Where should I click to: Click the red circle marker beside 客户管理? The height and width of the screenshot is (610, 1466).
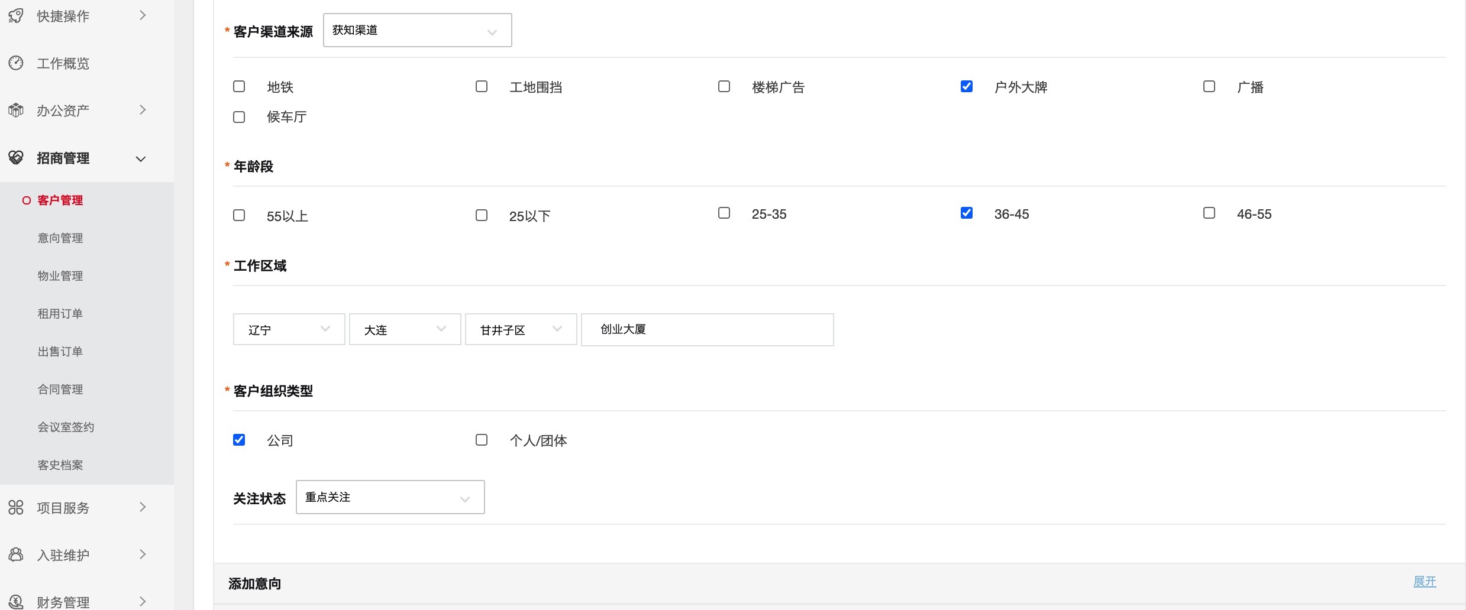27,200
